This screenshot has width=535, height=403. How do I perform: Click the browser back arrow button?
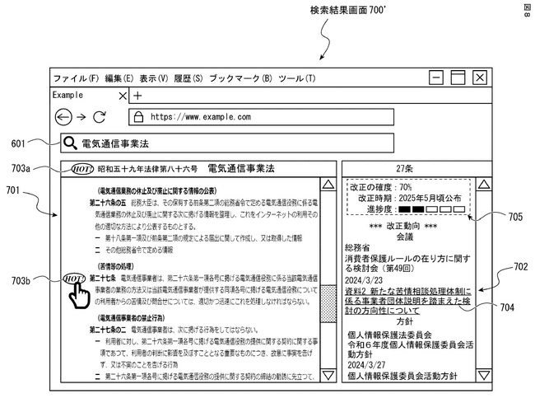click(63, 117)
